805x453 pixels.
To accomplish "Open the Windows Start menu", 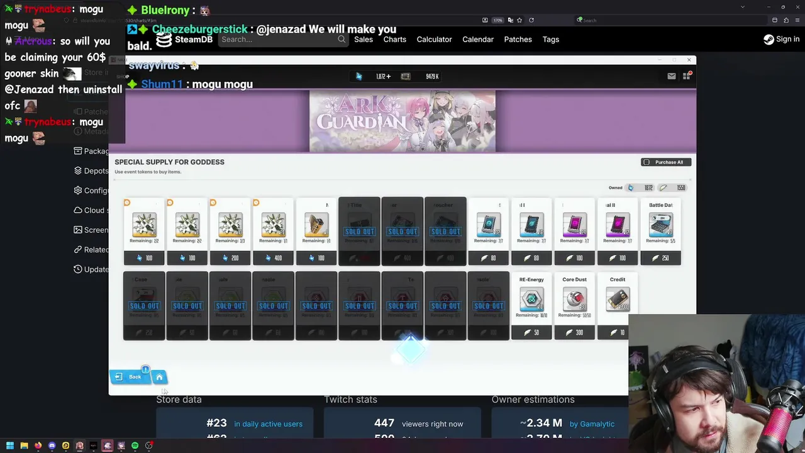I will [10, 445].
